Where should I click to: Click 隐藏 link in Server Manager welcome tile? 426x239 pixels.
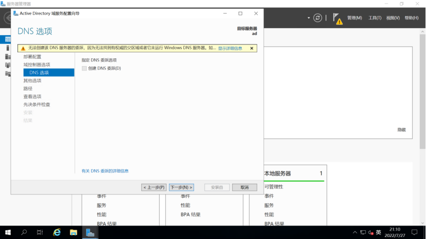click(401, 130)
